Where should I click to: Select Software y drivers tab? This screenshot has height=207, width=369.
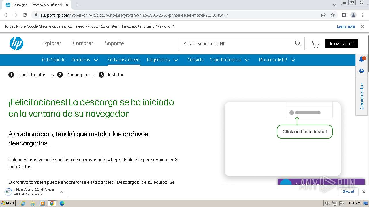124,60
